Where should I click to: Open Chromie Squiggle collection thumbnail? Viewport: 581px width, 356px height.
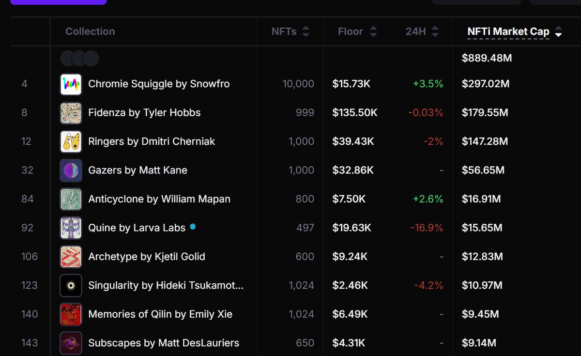(x=71, y=84)
